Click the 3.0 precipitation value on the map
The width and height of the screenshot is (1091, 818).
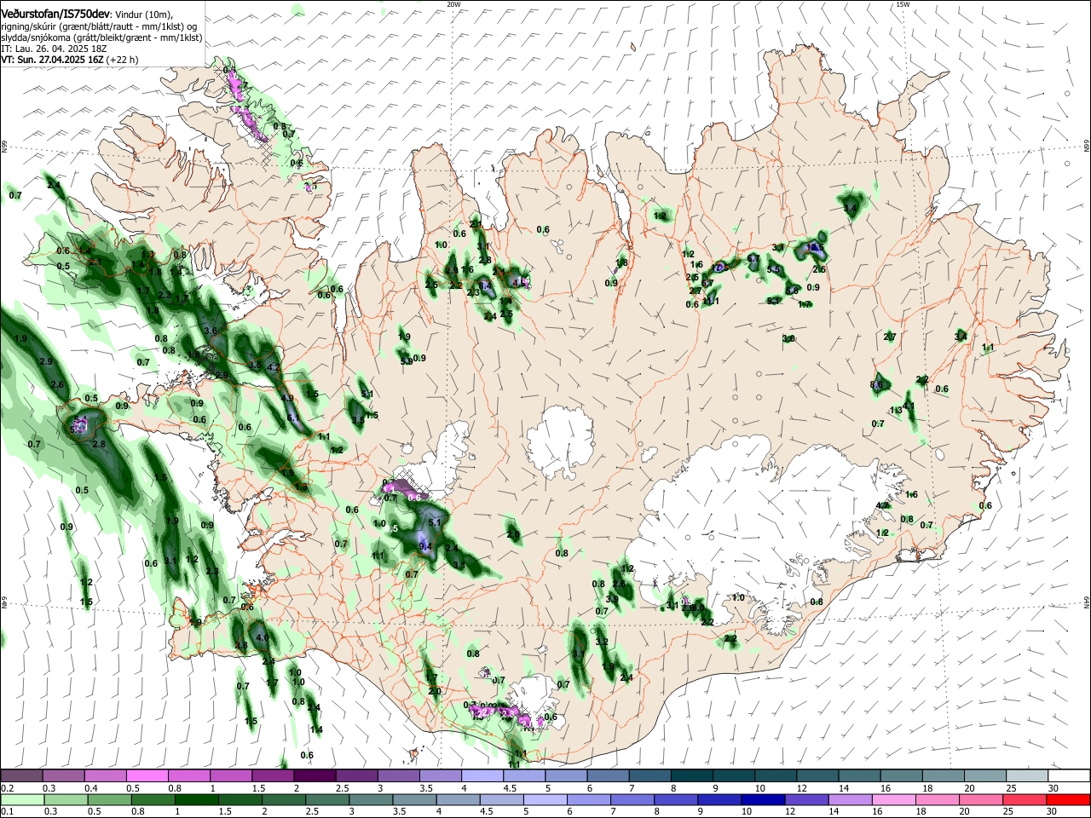coord(788,339)
